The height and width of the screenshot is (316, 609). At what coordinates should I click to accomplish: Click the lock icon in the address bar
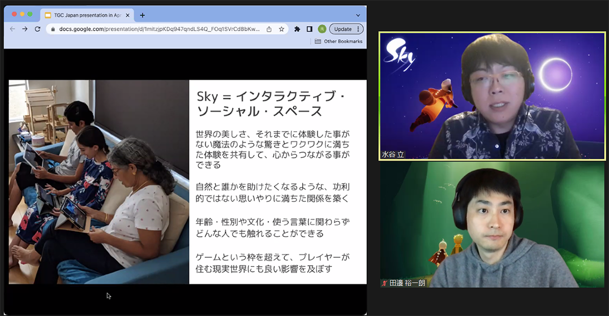coord(53,29)
